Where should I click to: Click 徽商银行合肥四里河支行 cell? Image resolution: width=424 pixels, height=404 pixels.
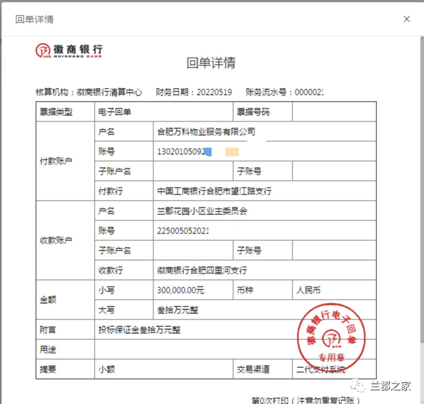(x=264, y=270)
